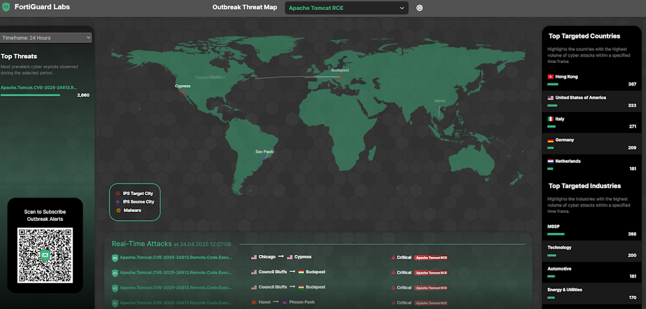Click the Top Targeted Industries heading
The width and height of the screenshot is (646, 309).
pos(585,186)
